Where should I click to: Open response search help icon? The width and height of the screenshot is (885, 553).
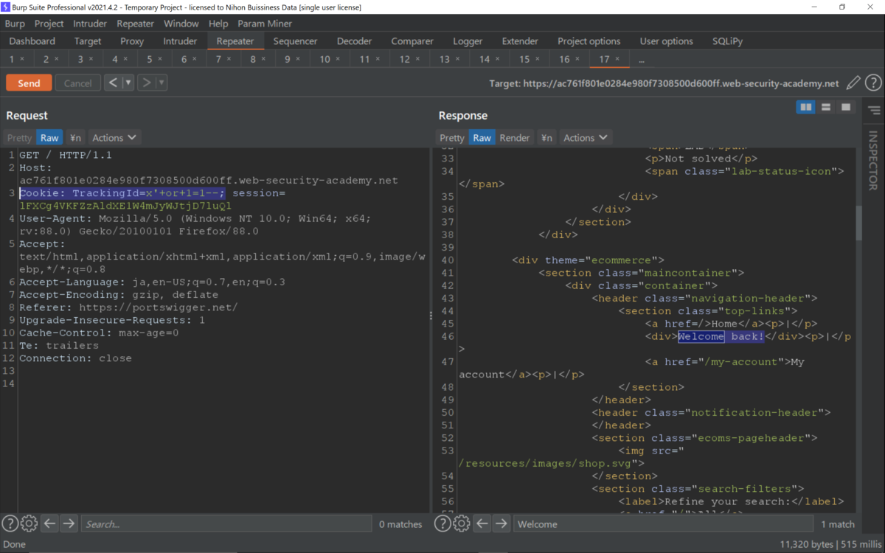[x=442, y=524]
